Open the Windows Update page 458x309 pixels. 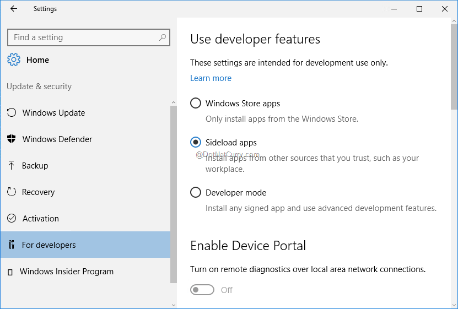tap(85, 112)
